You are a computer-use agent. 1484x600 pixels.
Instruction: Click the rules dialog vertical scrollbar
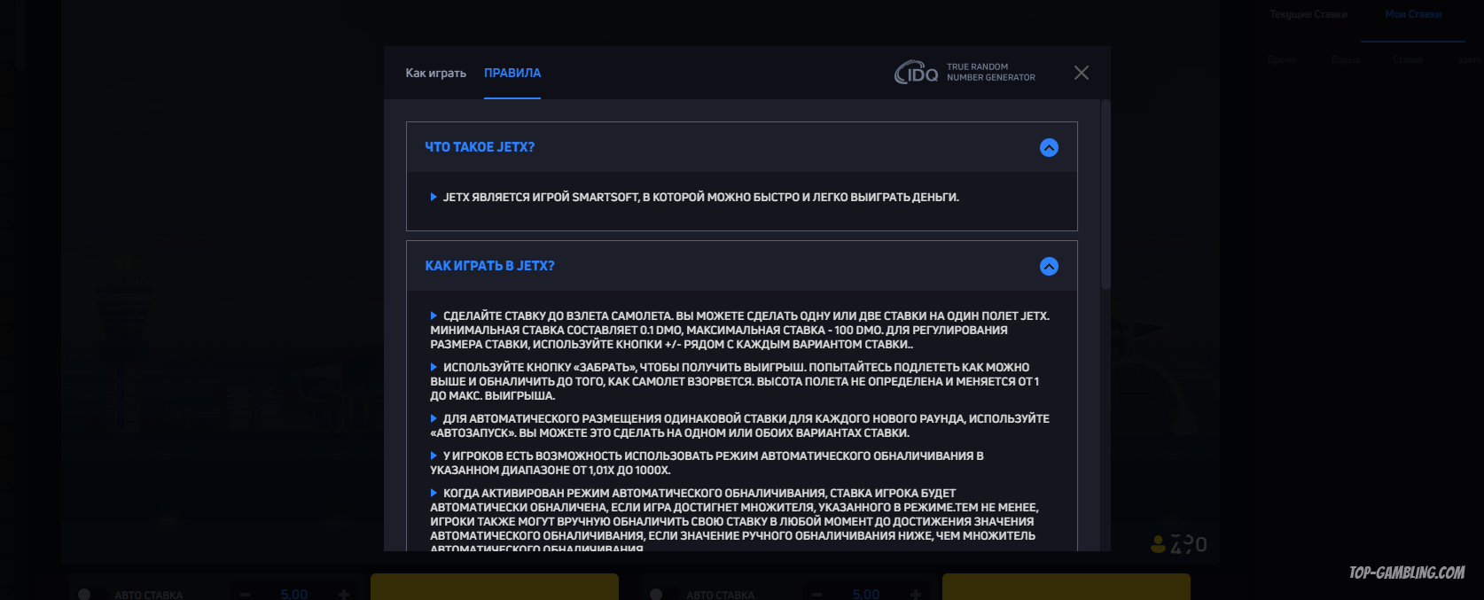pos(1105,195)
